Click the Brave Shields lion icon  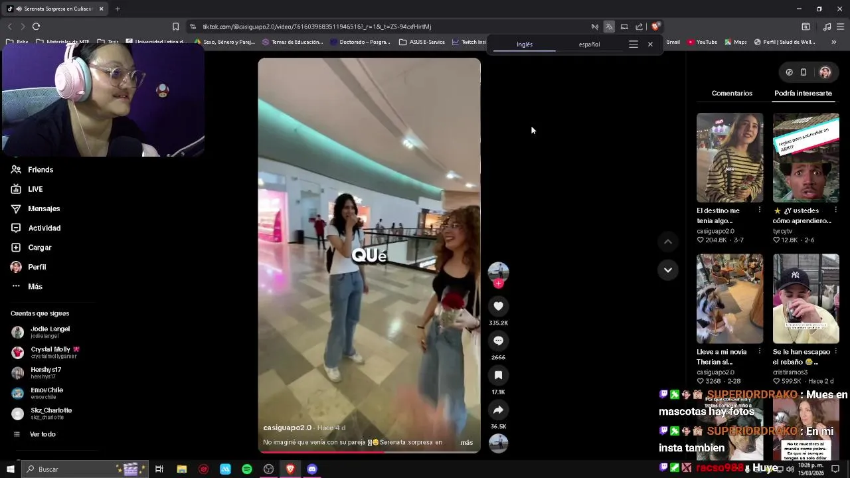pyautogui.click(x=655, y=27)
